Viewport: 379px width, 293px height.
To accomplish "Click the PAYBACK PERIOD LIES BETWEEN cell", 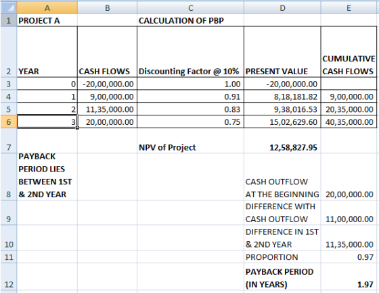I will pos(47,176).
